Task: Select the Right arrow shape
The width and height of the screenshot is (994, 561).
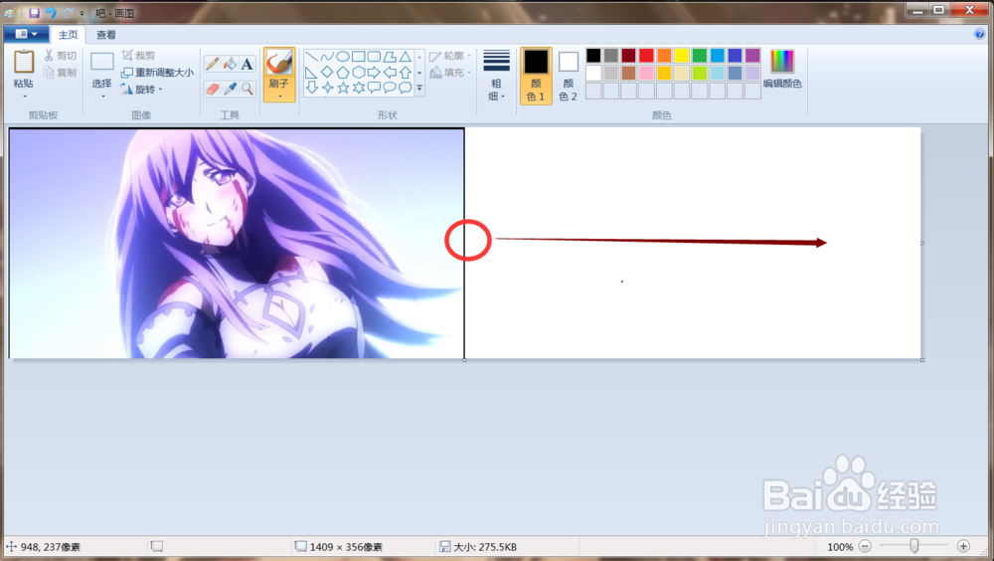Action: point(374,73)
